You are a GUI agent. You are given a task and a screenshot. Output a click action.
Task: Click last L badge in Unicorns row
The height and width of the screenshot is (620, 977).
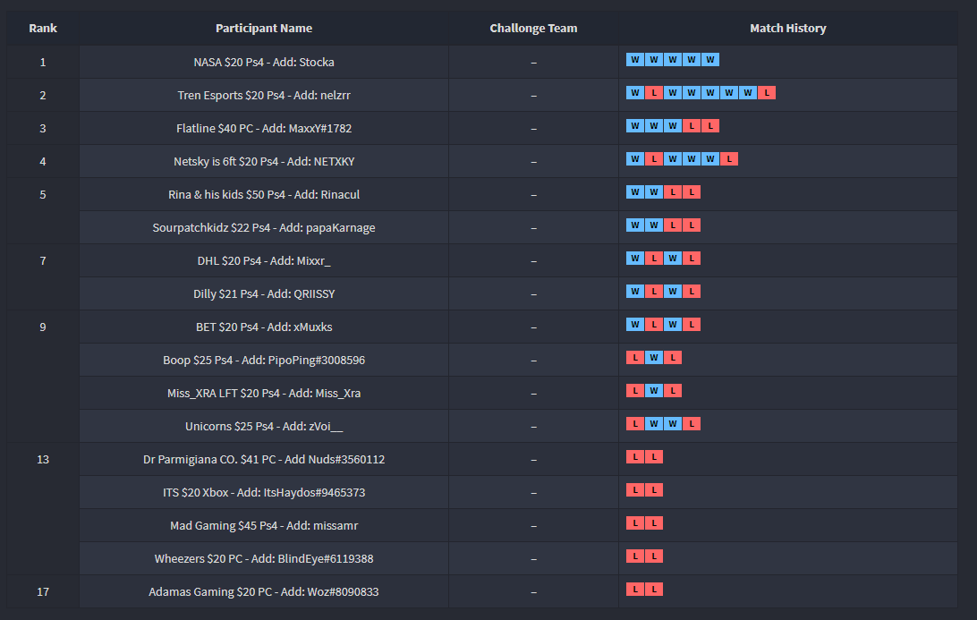[692, 424]
